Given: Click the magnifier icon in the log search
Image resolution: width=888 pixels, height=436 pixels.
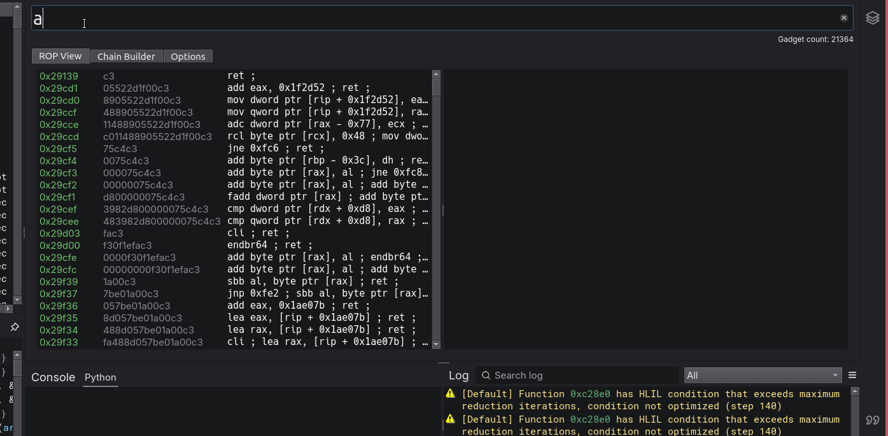Looking at the screenshot, I should [x=486, y=376].
